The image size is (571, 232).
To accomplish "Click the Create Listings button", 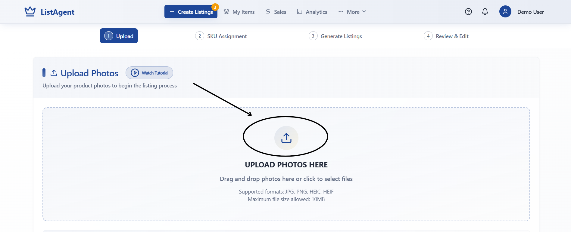I will click(191, 12).
